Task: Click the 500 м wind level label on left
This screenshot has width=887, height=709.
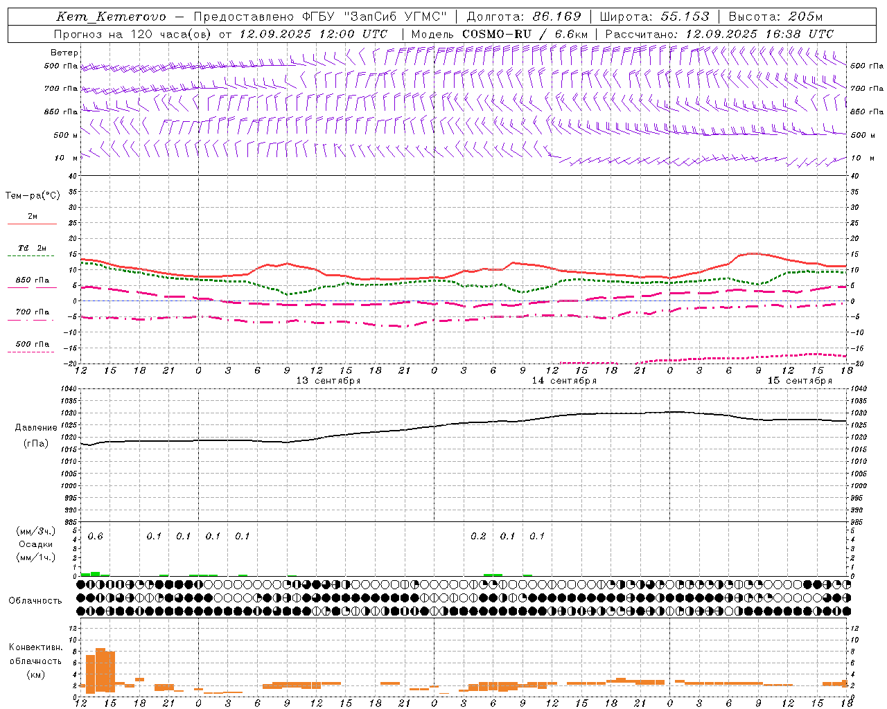Action: click(66, 136)
